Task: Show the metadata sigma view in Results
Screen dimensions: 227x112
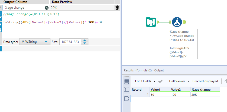Action: [x=127, y=90]
